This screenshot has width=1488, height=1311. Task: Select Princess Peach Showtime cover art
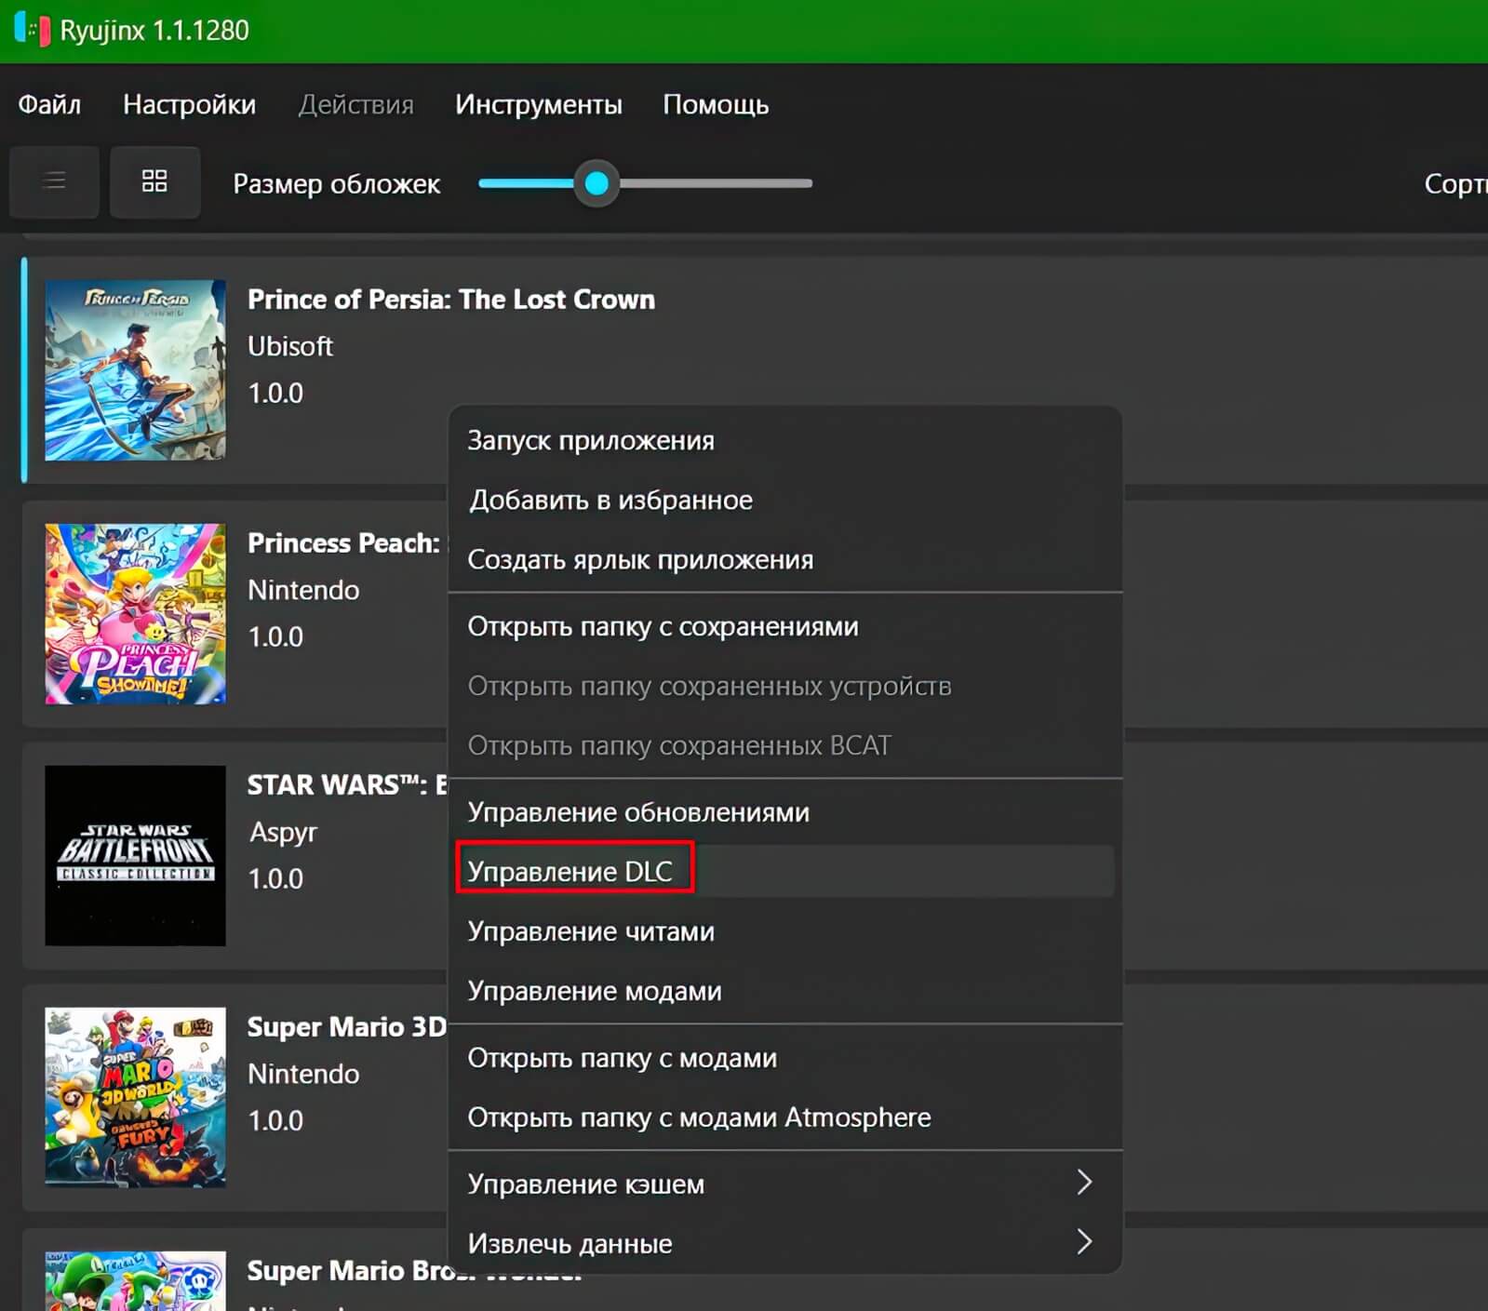(x=135, y=613)
